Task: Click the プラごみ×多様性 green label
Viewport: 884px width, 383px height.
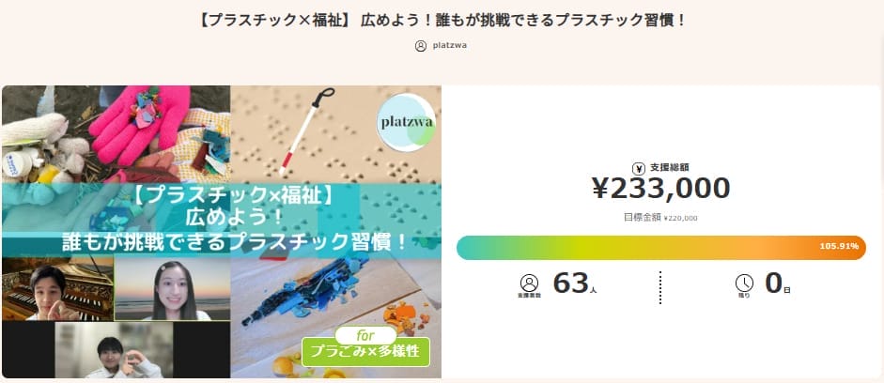Action: point(365,352)
